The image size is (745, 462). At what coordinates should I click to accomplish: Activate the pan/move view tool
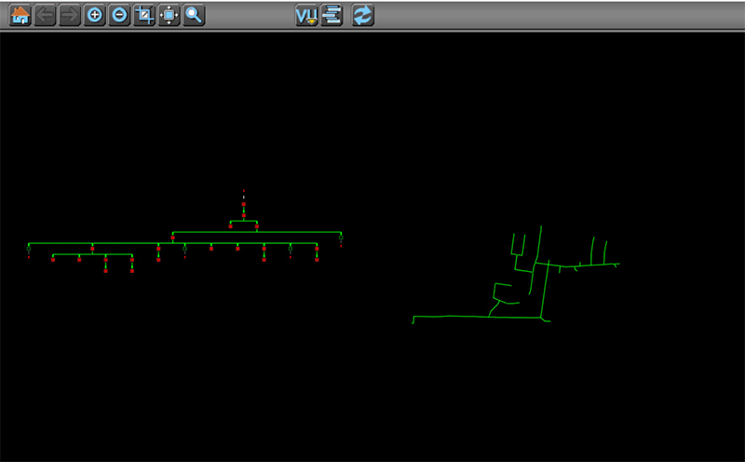(169, 15)
